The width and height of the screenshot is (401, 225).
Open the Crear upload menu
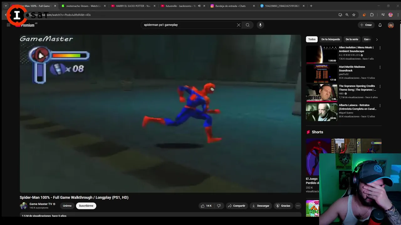(x=366, y=25)
